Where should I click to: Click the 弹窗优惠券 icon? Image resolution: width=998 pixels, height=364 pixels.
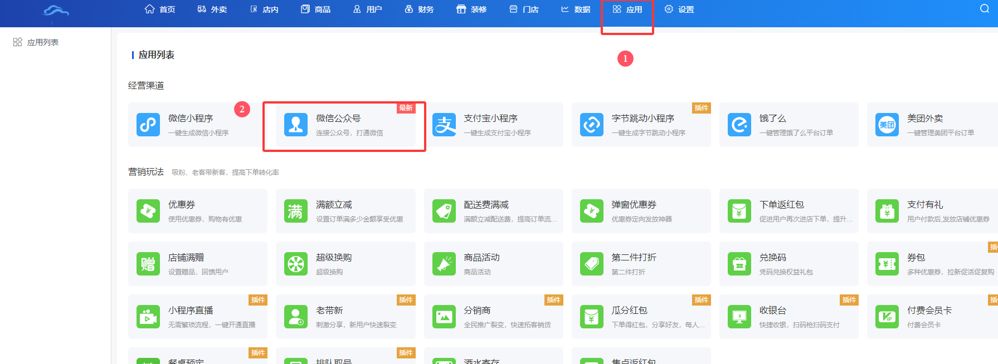tap(592, 211)
